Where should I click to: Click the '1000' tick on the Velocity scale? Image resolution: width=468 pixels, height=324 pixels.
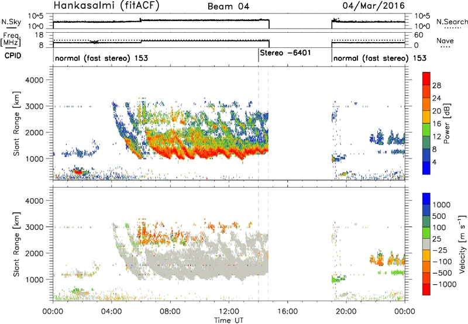pyautogui.click(x=442, y=205)
